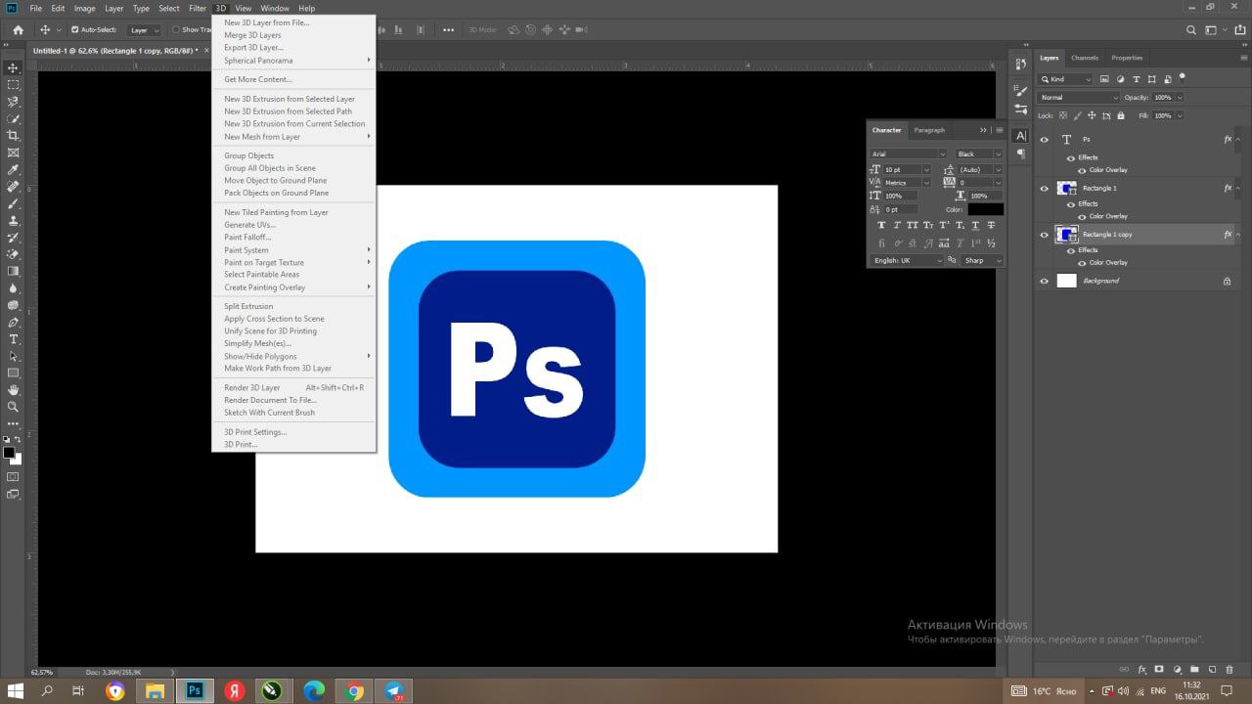
Task: Open Telegram from the Windows taskbar
Action: pos(394,691)
